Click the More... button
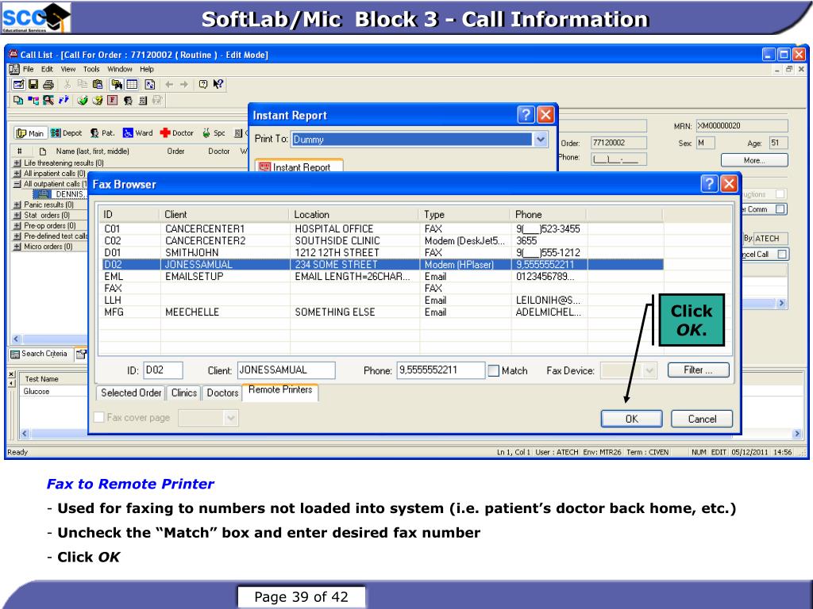 click(x=754, y=160)
